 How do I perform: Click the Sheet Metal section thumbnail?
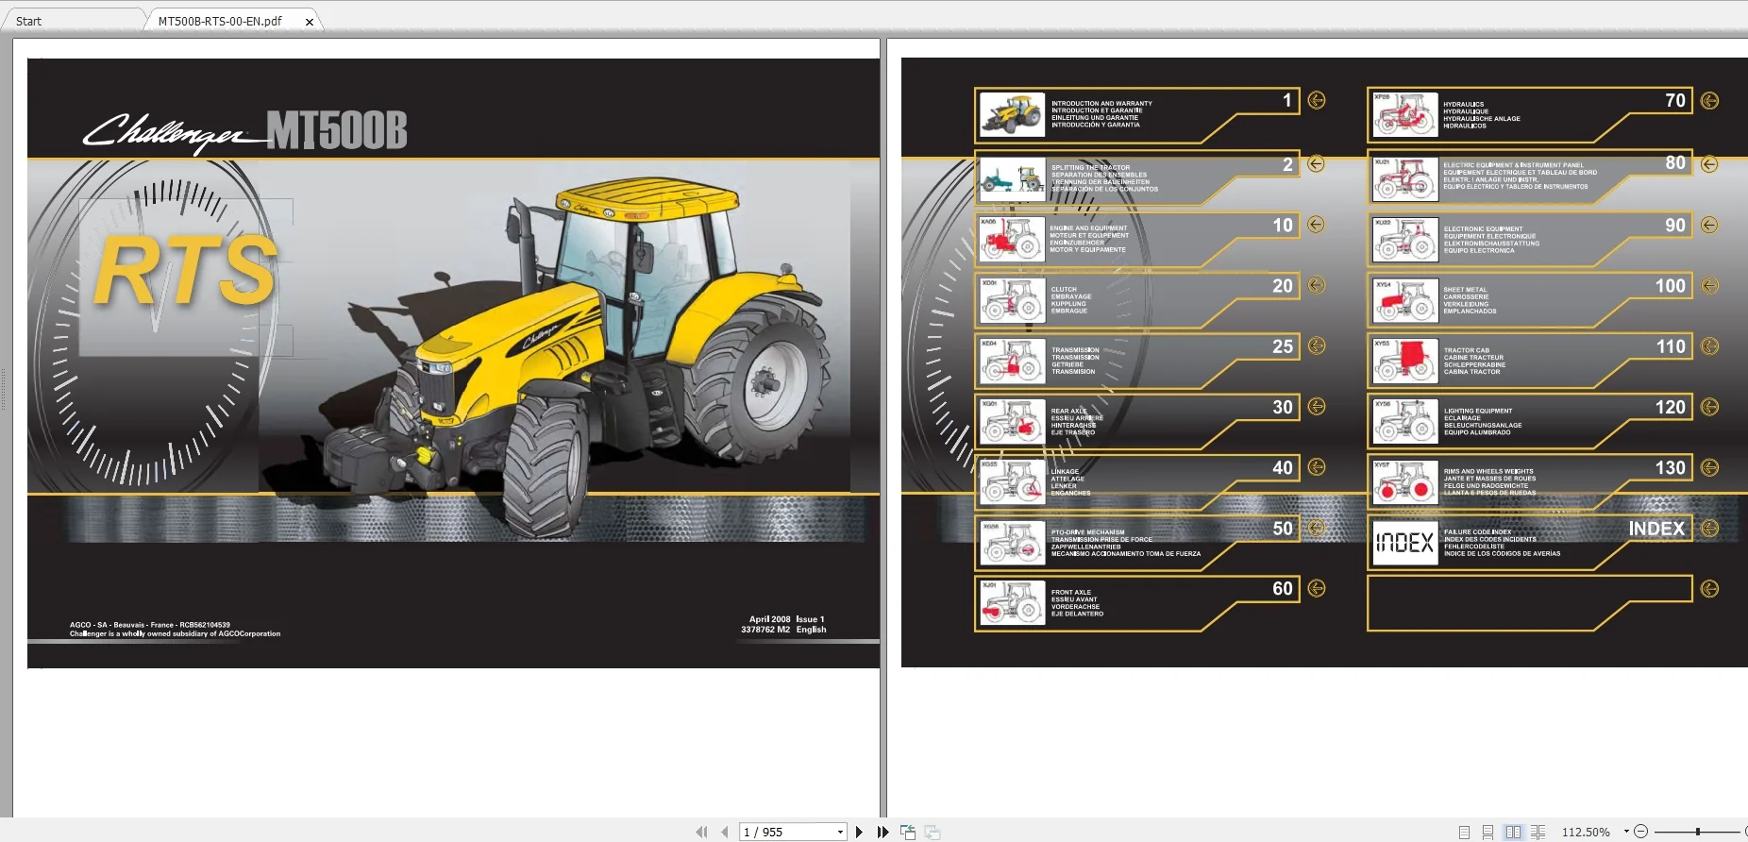pos(1404,300)
